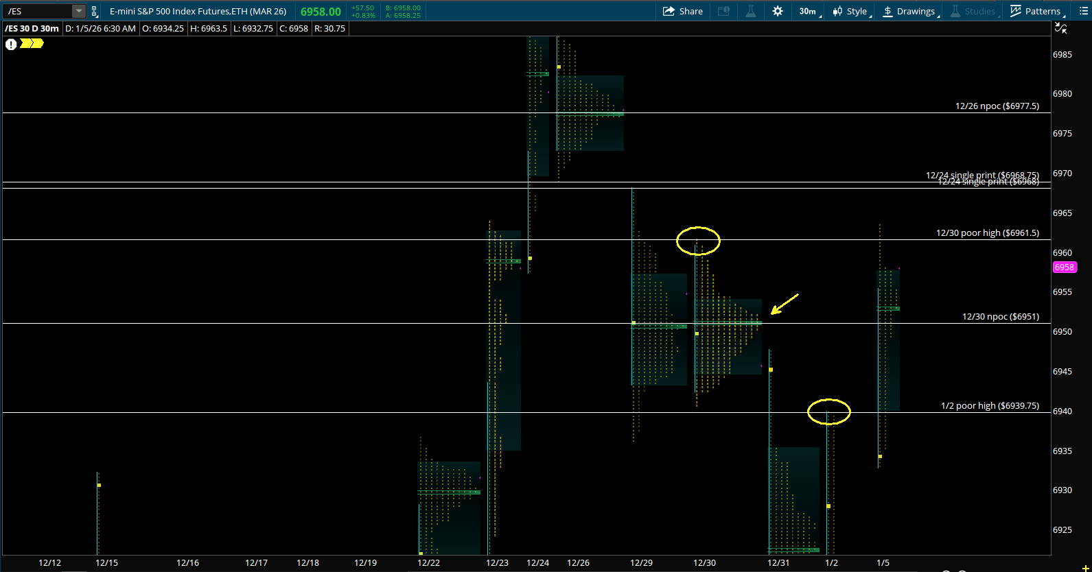The image size is (1092, 572).
Task: Click the B: 6958.00 bid quote
Action: click(x=403, y=8)
